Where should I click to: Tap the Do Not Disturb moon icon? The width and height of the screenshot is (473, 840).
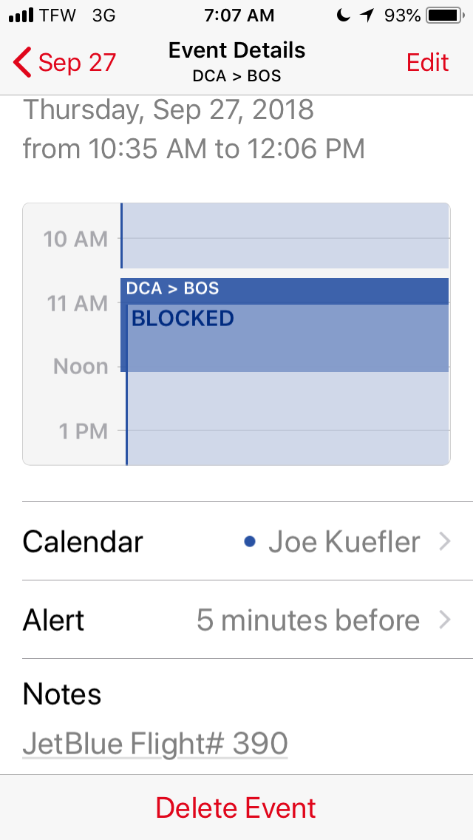343,16
